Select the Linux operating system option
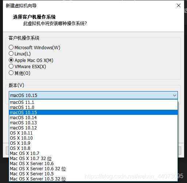187x183 pixels. tap(11, 54)
